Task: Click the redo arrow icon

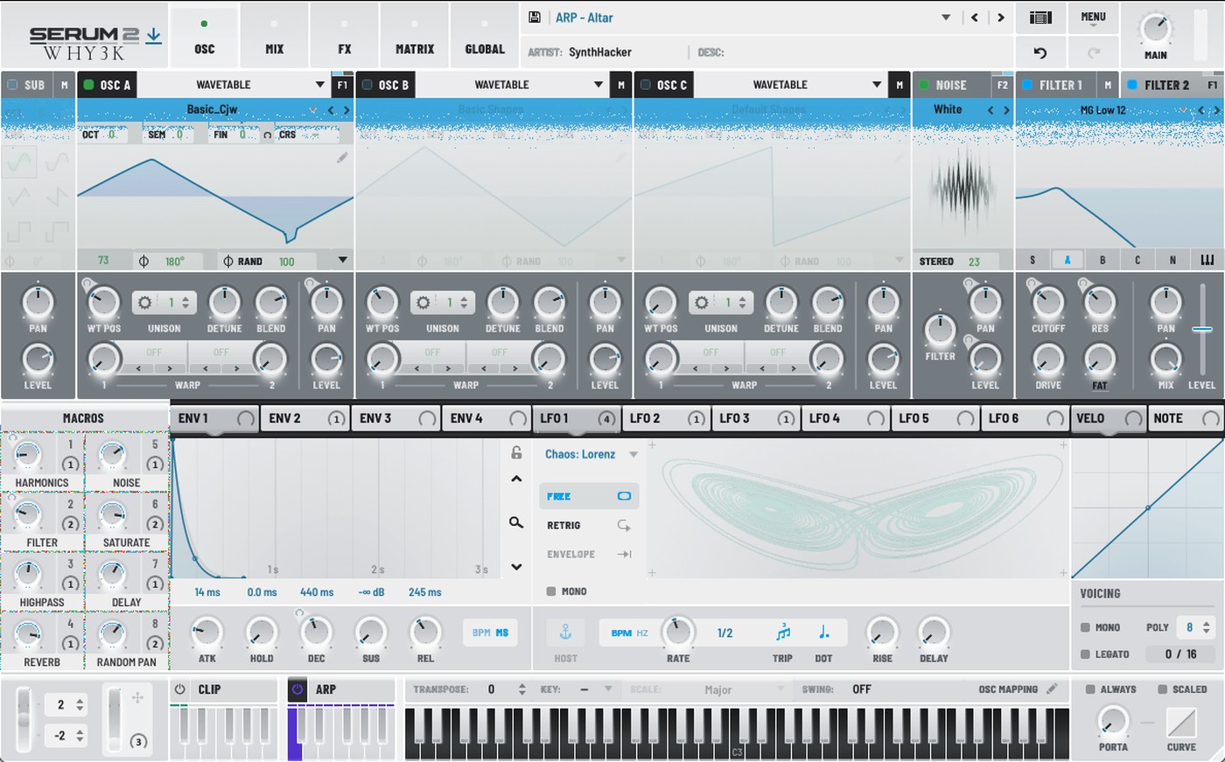Action: (1093, 52)
